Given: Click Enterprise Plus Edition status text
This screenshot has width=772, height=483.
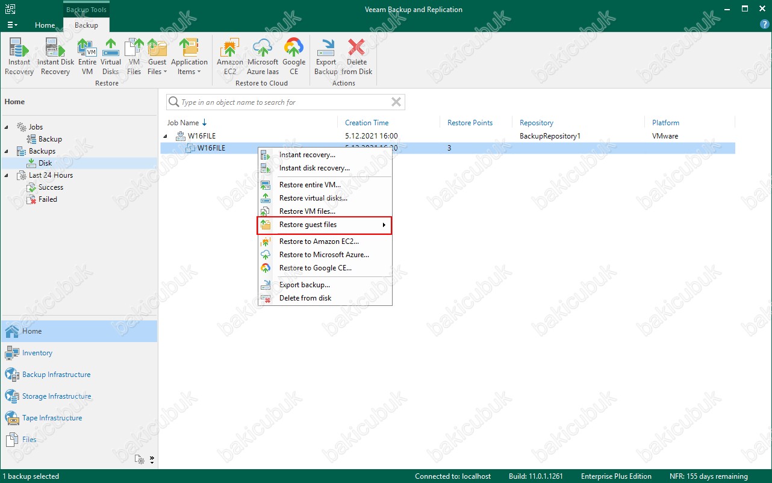Looking at the screenshot, I should [616, 476].
